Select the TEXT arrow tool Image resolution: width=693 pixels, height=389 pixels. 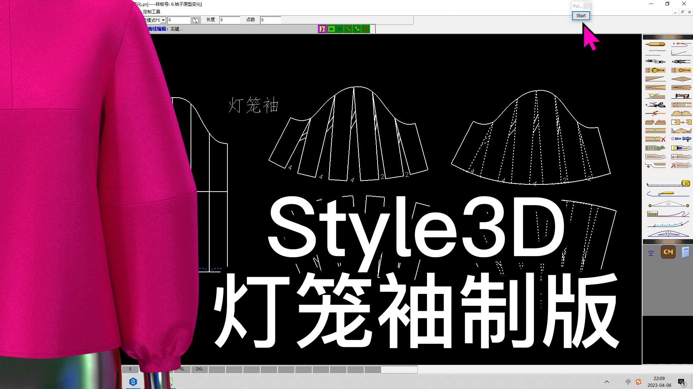pyautogui.click(x=655, y=148)
